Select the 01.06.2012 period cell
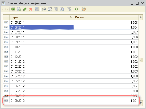 coord(42,86)
